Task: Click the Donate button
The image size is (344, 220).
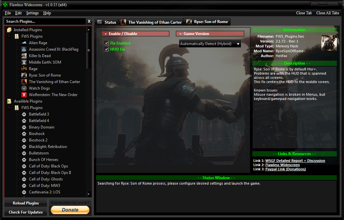Action: pyautogui.click(x=70, y=210)
